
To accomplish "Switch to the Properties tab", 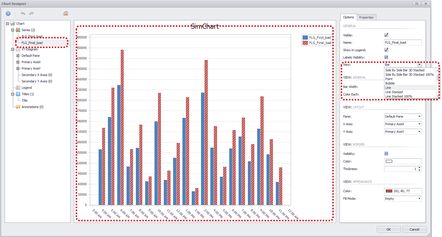I will pos(366,17).
